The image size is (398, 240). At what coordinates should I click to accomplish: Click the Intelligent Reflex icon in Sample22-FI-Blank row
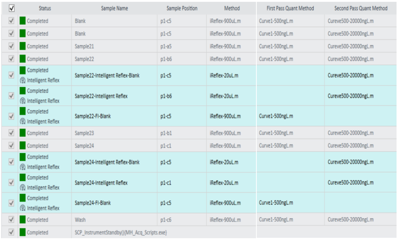22,121
